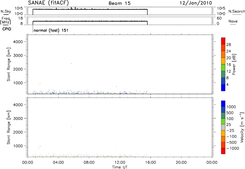Click the N.Search legend label
Screen dimensions: 245x169
coord(237,11)
